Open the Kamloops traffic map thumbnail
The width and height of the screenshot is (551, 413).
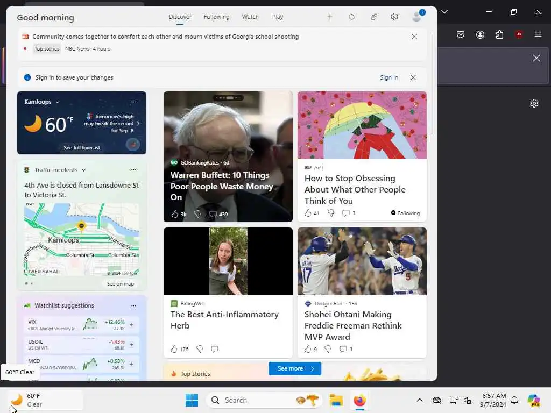(82, 239)
